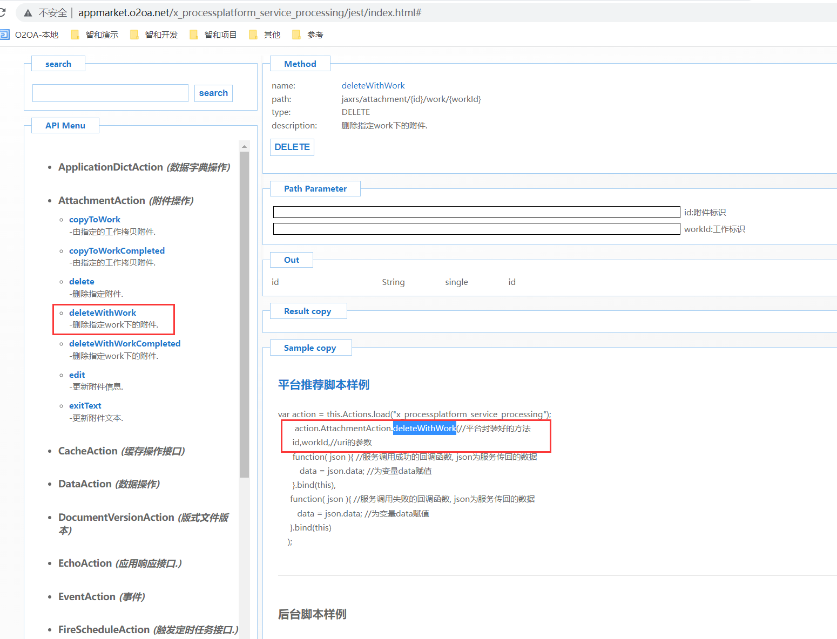Expand EchoAction (应用响应接口.) in API Menu

[120, 563]
